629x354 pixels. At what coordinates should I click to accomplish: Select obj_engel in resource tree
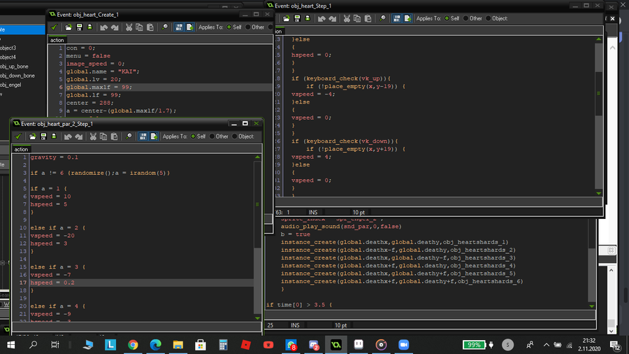[x=10, y=85]
